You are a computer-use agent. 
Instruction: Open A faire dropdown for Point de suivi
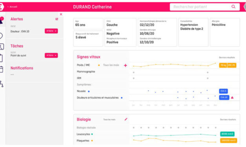click(51, 56)
